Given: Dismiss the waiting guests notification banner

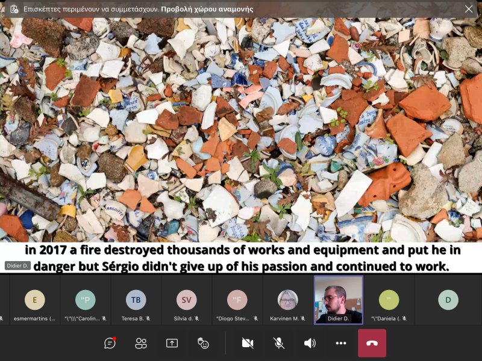Looking at the screenshot, I should tap(468, 9).
